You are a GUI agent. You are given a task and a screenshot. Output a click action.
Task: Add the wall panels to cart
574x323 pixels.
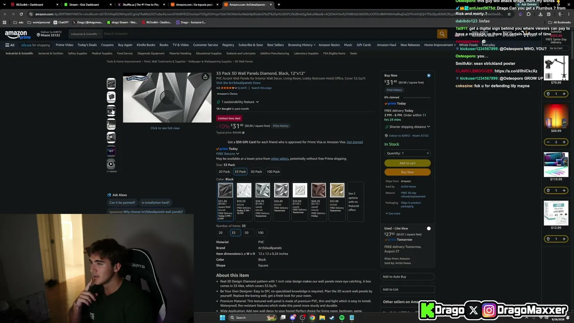pyautogui.click(x=407, y=163)
